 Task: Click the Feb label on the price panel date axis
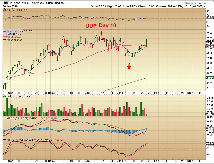[x=157, y=93]
